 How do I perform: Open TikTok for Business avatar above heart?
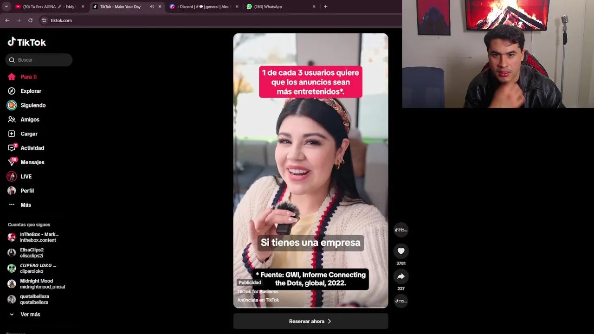click(401, 230)
